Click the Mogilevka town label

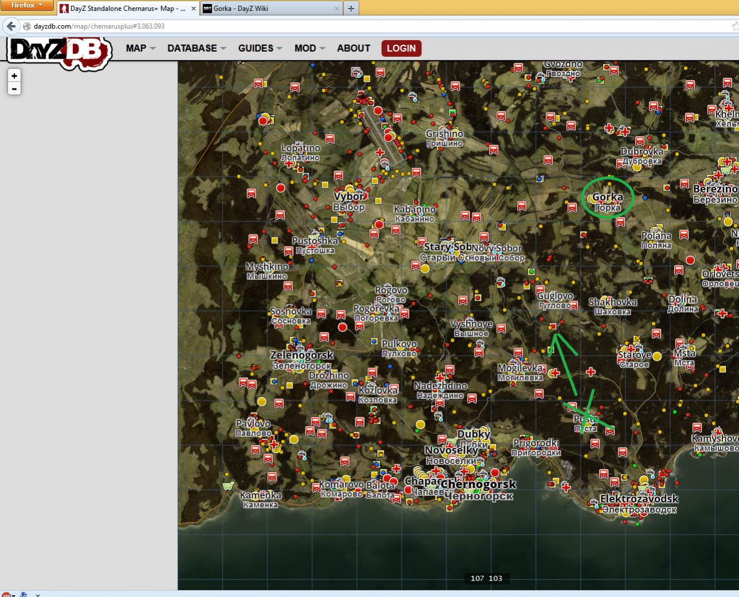[520, 372]
